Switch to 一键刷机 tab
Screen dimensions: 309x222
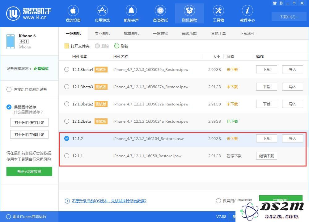pyautogui.click(x=73, y=33)
